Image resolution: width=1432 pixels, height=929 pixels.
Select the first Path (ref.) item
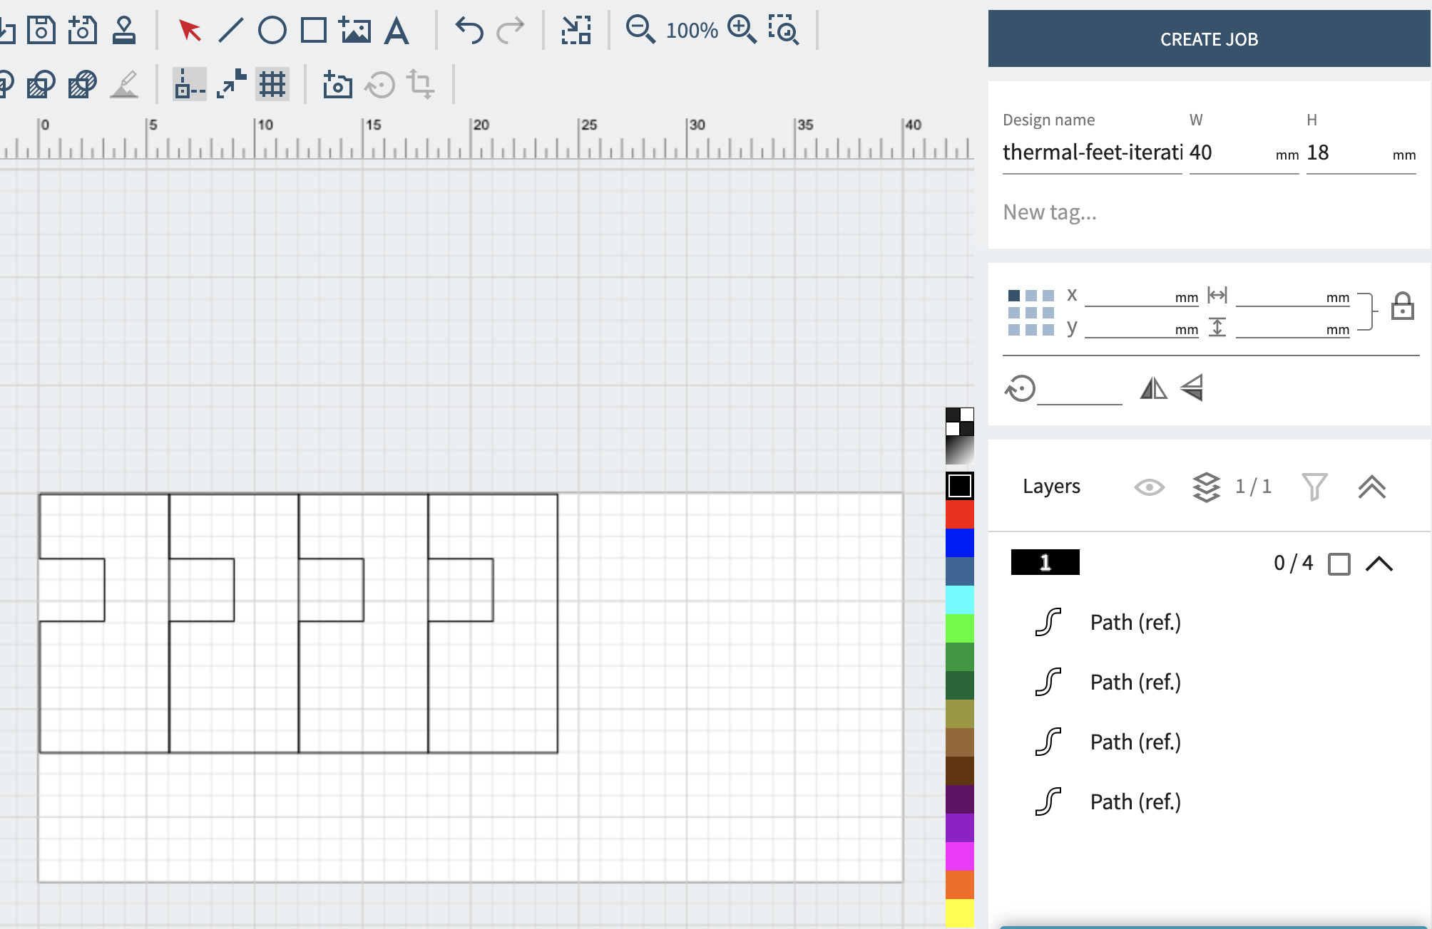[1135, 622]
